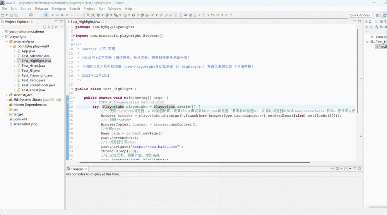Select Test_calendar.java in the tree

tap(35, 56)
